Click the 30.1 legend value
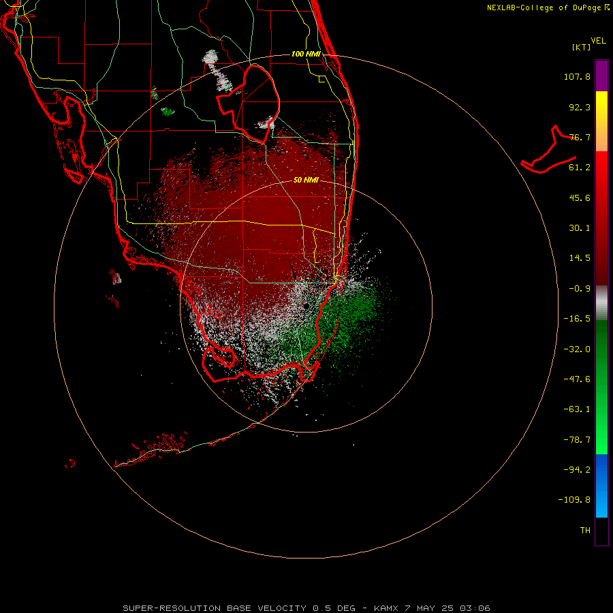Screen dimensions: 613x613 coord(580,228)
